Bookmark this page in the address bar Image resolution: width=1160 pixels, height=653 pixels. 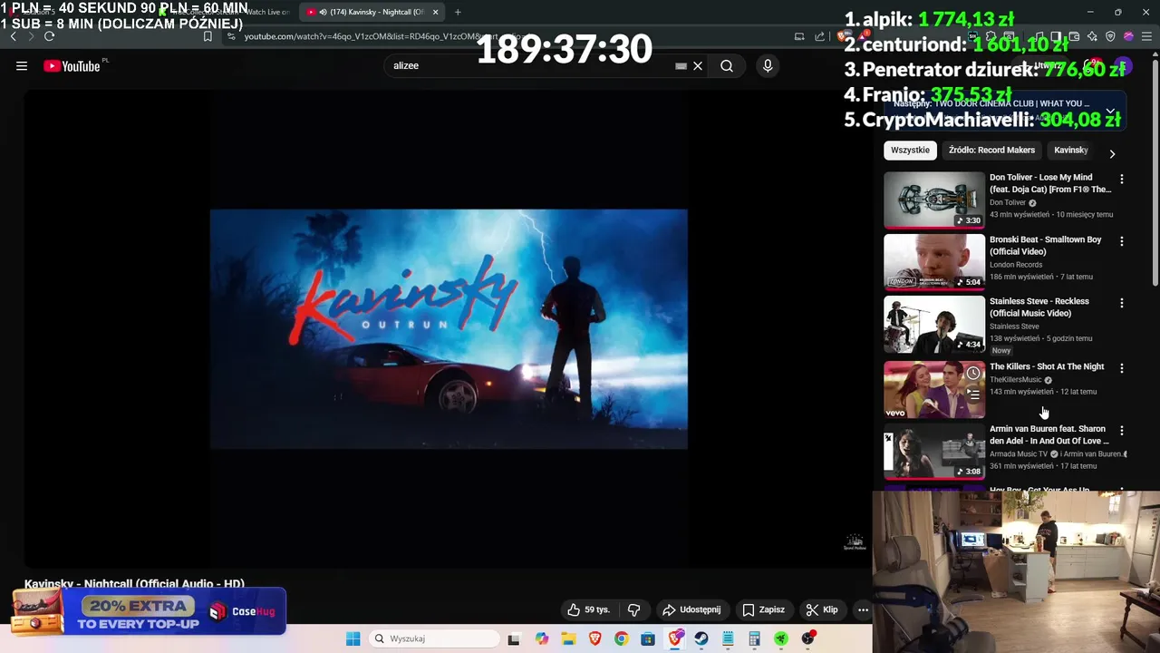pyautogui.click(x=208, y=36)
